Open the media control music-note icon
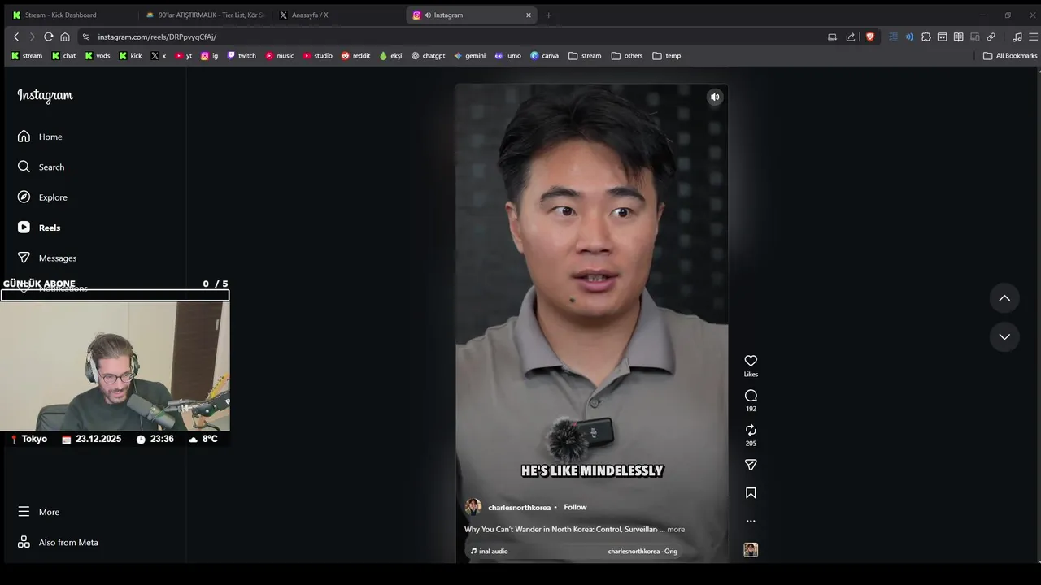 coord(1017,37)
